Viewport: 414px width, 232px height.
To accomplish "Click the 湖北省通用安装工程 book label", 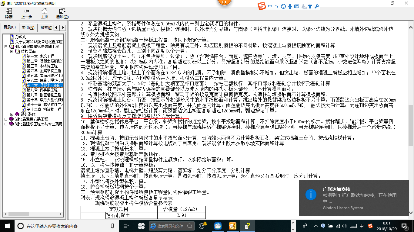I will pos(32,119).
